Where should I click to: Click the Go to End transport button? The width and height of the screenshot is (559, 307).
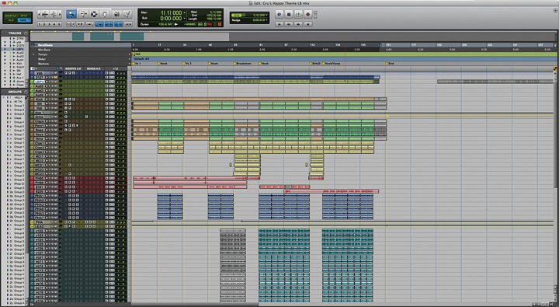[307, 24]
